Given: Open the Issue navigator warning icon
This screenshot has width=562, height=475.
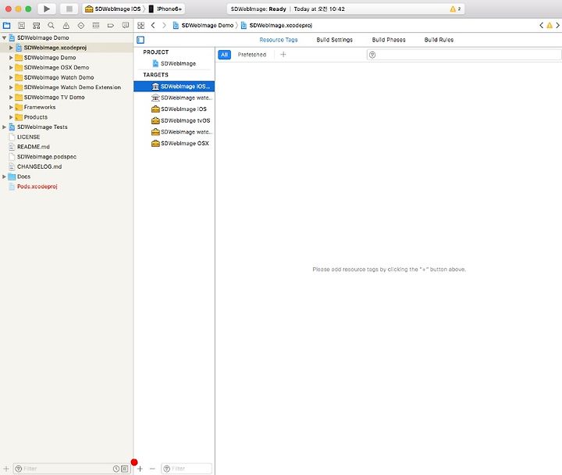Looking at the screenshot, I should [66, 26].
